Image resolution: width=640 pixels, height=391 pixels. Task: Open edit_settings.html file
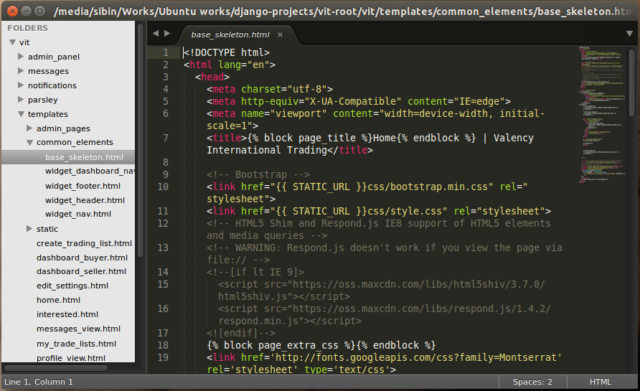click(72, 286)
